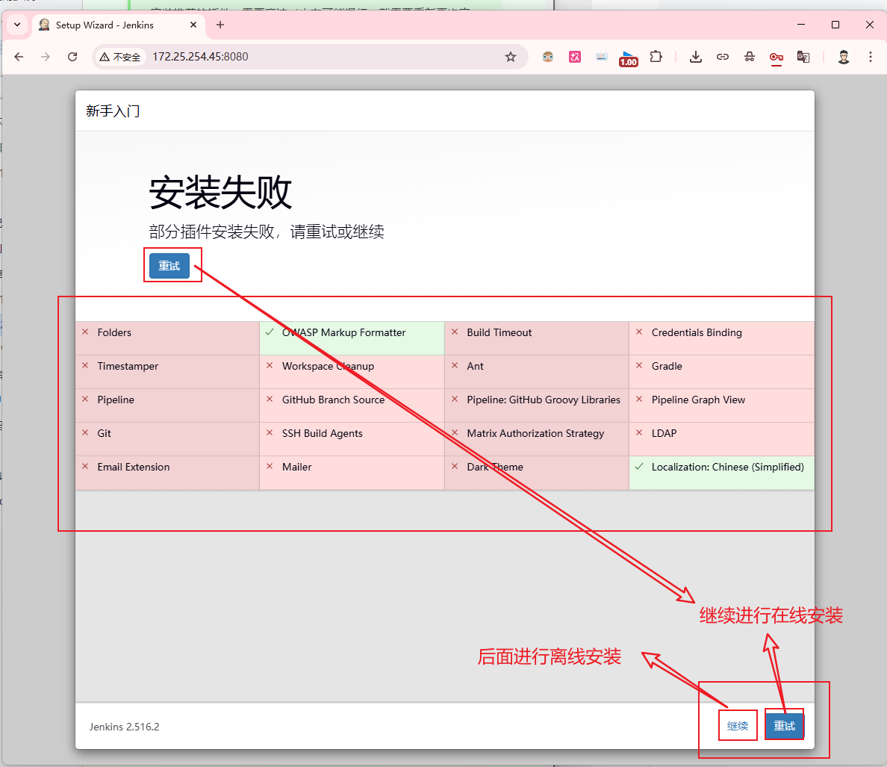The image size is (887, 767).
Task: Click the owl face extension icon
Action: (x=547, y=57)
